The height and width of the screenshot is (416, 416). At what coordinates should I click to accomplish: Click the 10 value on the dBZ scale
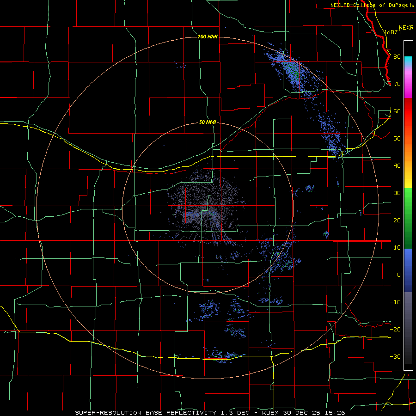coord(397,248)
